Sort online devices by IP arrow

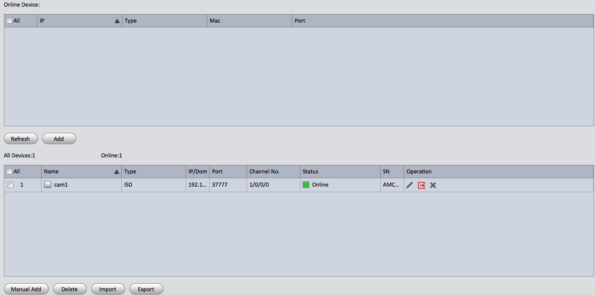pos(117,21)
